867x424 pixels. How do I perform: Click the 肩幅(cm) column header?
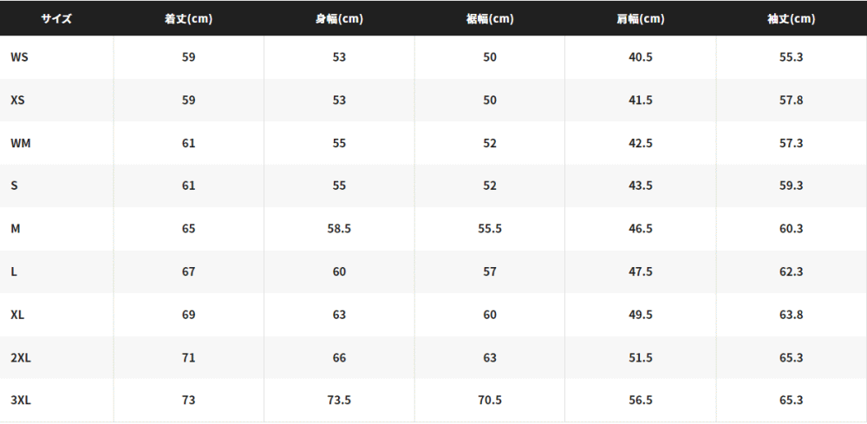pyautogui.click(x=641, y=19)
